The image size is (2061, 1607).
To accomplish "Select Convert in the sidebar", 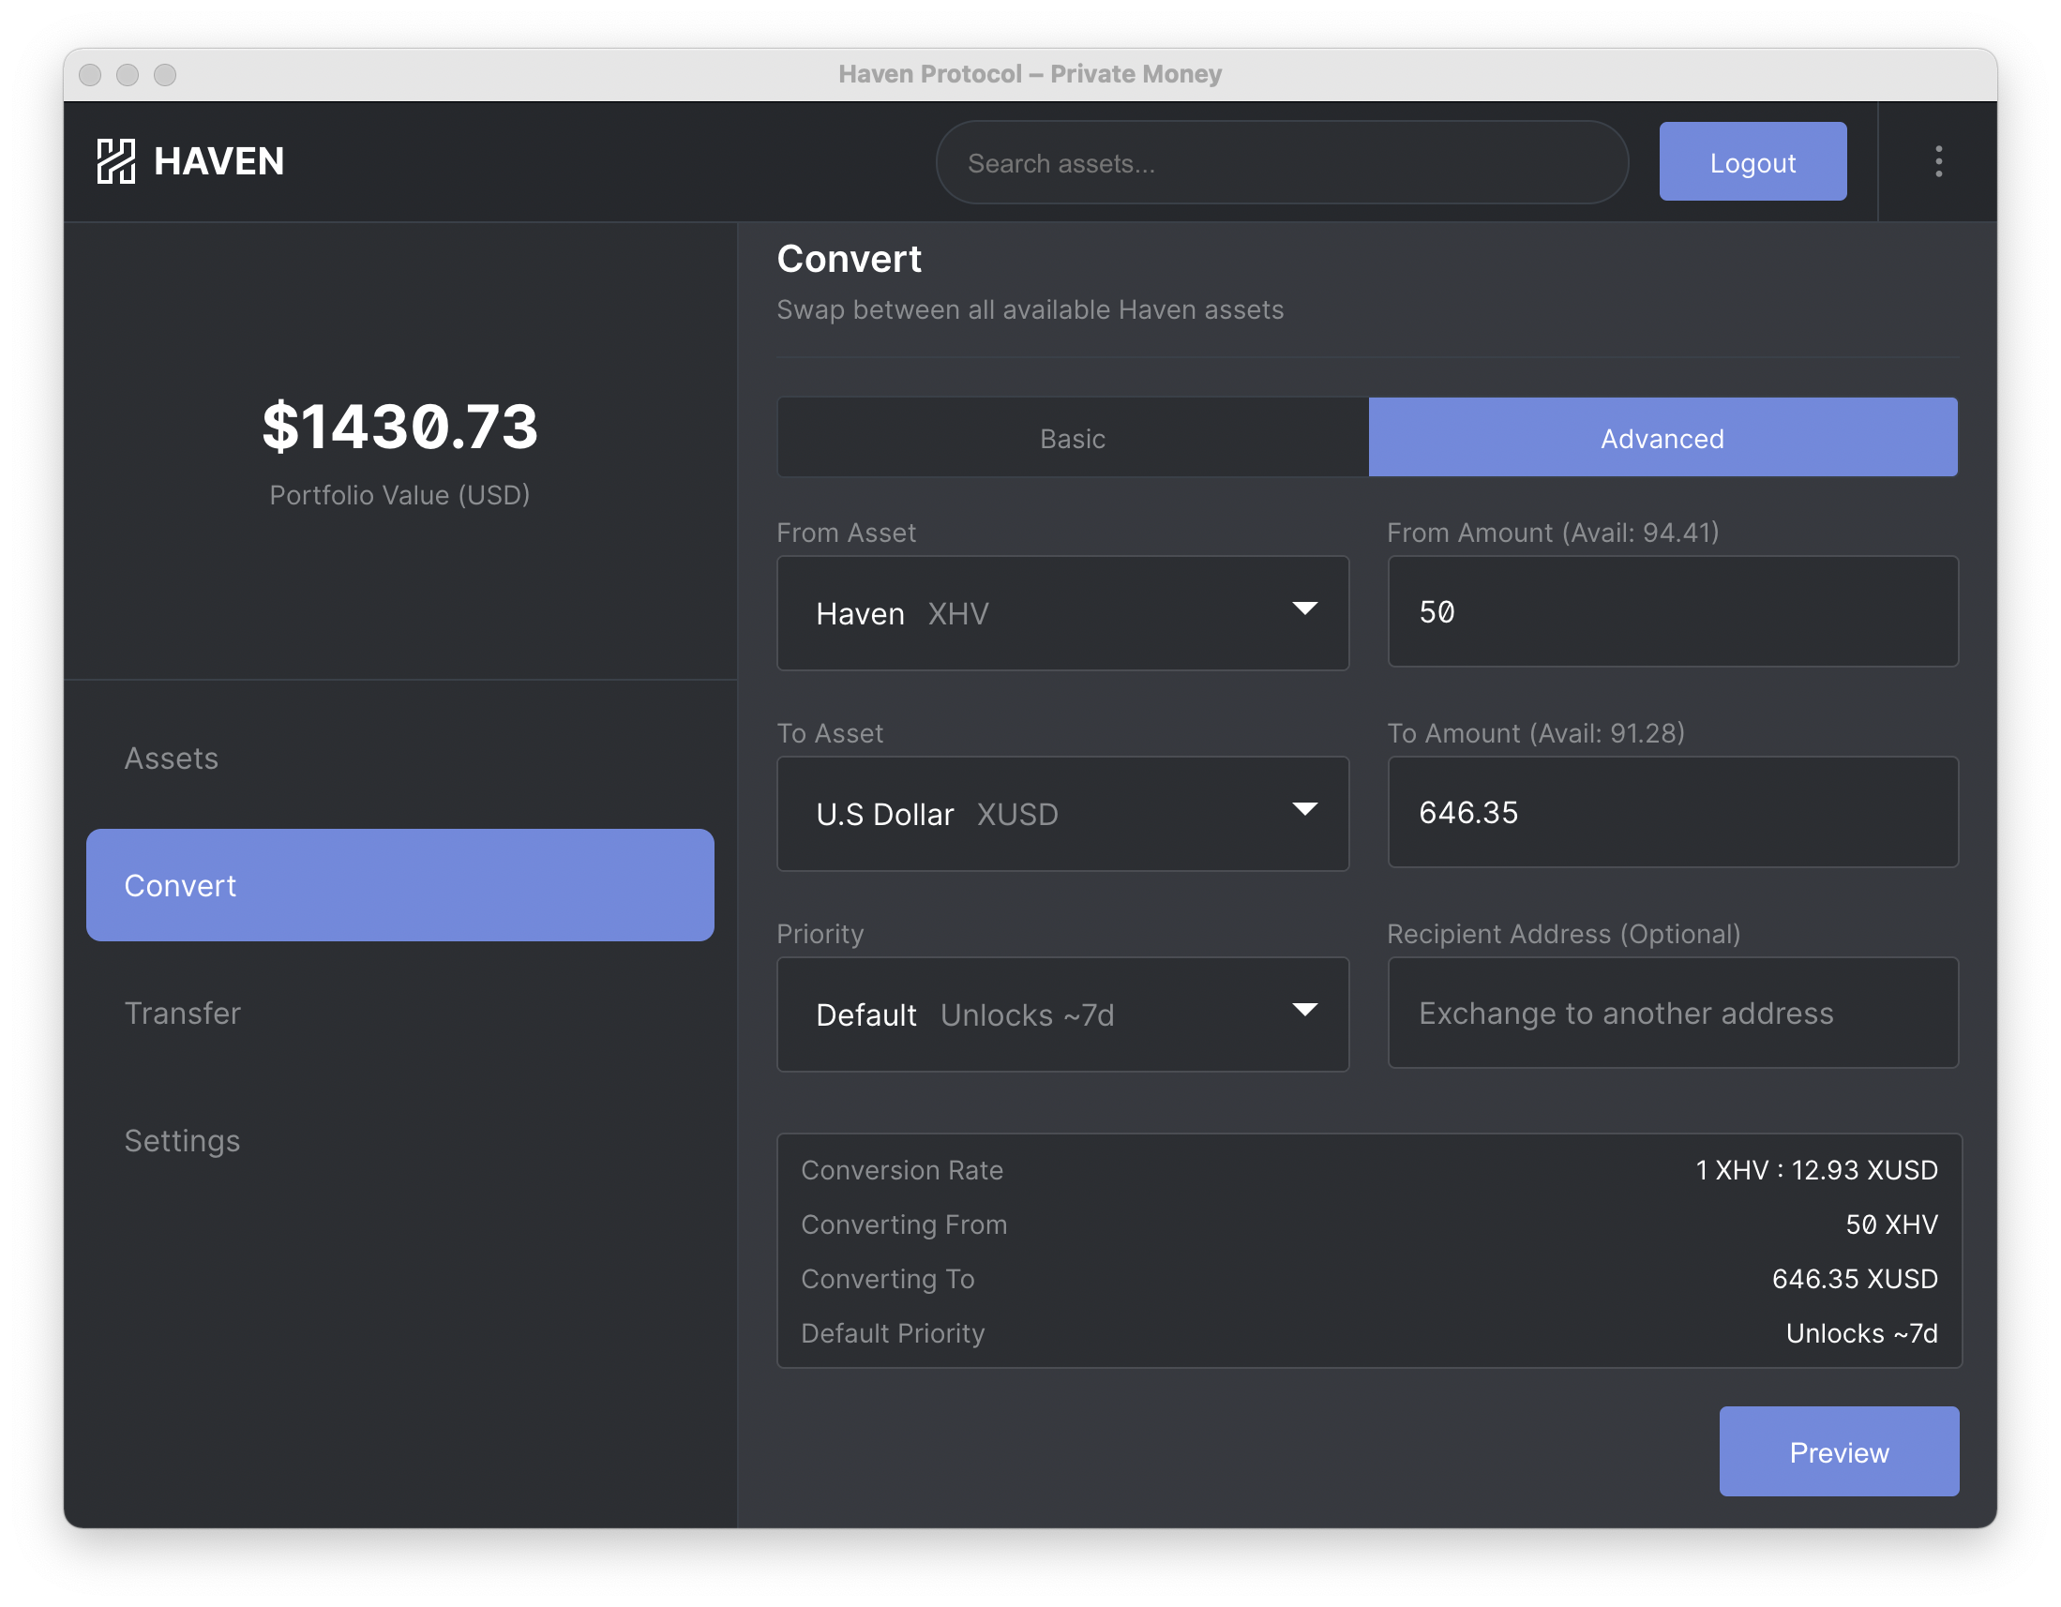I will pos(400,885).
